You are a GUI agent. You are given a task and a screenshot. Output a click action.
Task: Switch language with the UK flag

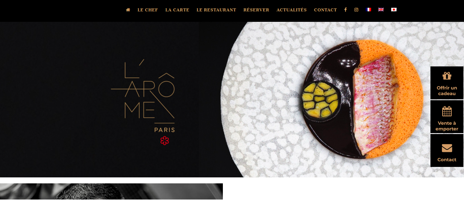tap(381, 10)
